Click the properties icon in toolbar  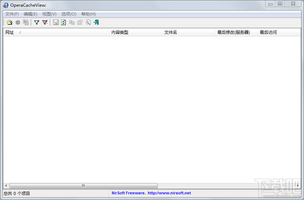(80, 23)
